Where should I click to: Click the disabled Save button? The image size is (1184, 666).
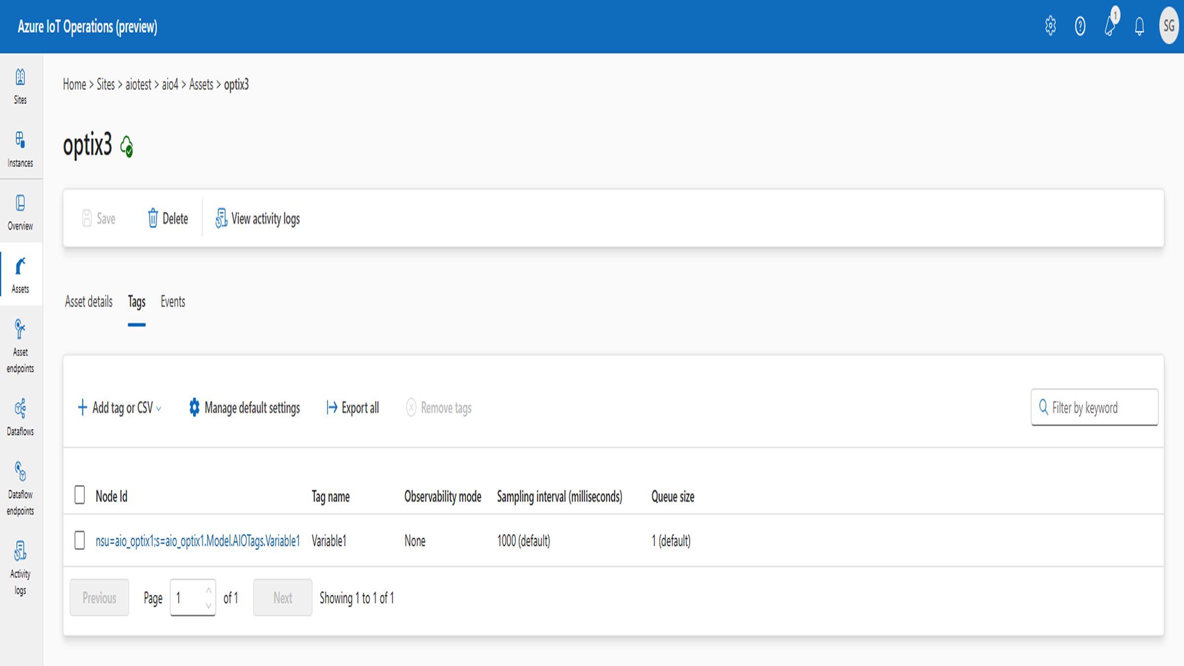point(98,218)
